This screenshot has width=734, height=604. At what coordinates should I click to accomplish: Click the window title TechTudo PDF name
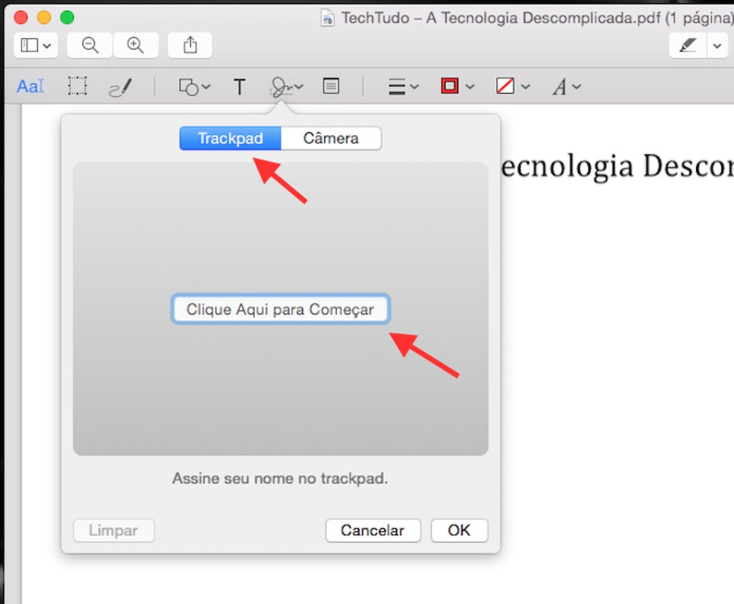click(537, 18)
